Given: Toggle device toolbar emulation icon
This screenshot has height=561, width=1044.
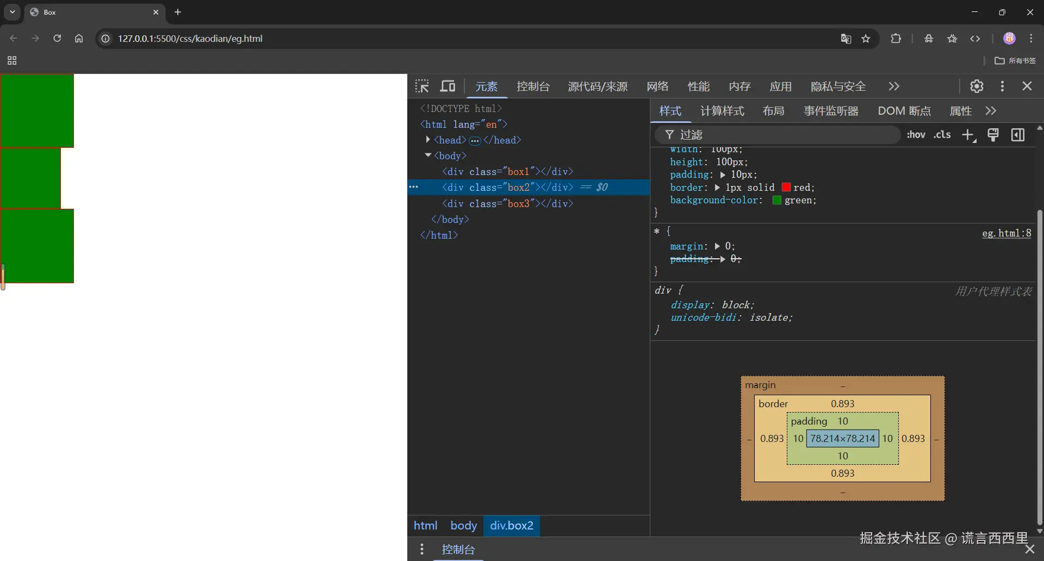Looking at the screenshot, I should [448, 86].
